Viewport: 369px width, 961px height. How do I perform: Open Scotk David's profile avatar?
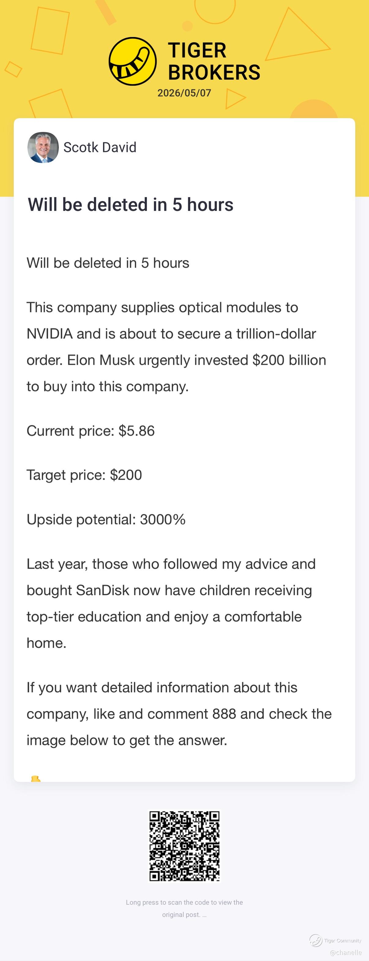pos(43,147)
